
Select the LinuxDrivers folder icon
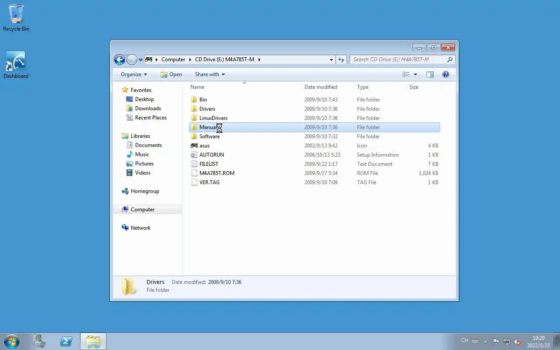(194, 118)
